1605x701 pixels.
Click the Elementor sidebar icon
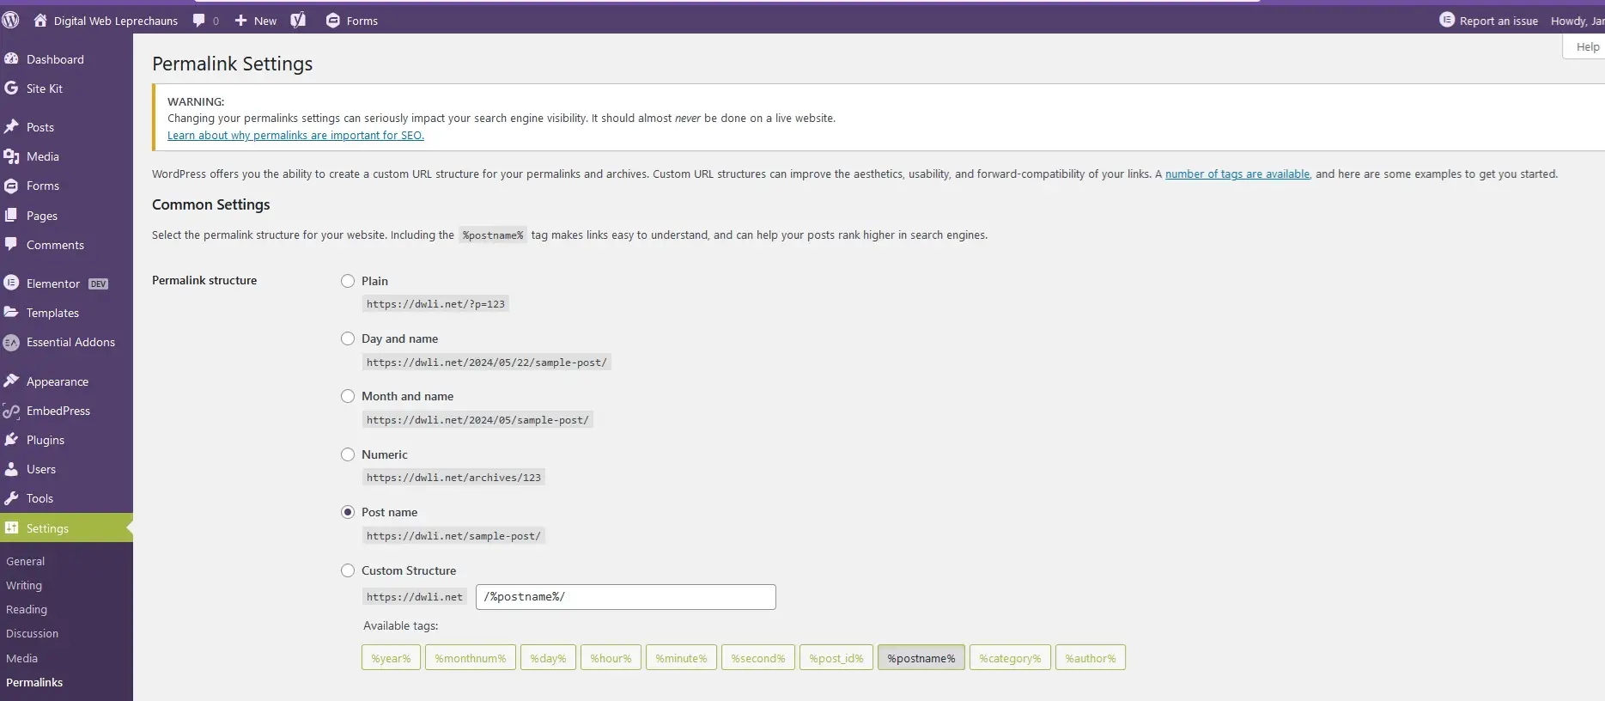11,282
